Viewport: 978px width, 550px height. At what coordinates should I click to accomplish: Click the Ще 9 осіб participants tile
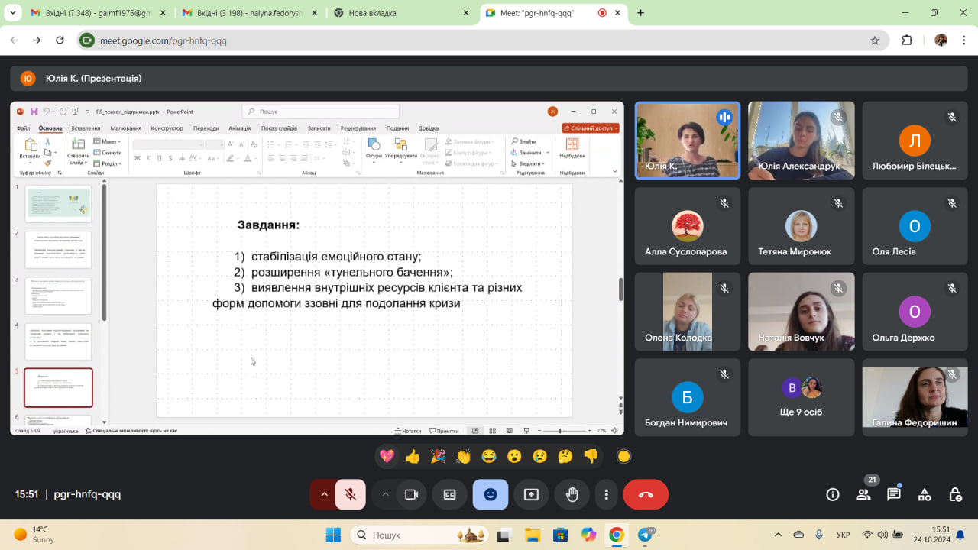[x=801, y=397]
